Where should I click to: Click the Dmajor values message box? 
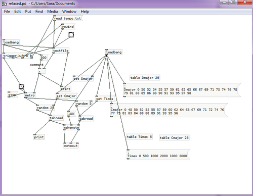point(182,90)
